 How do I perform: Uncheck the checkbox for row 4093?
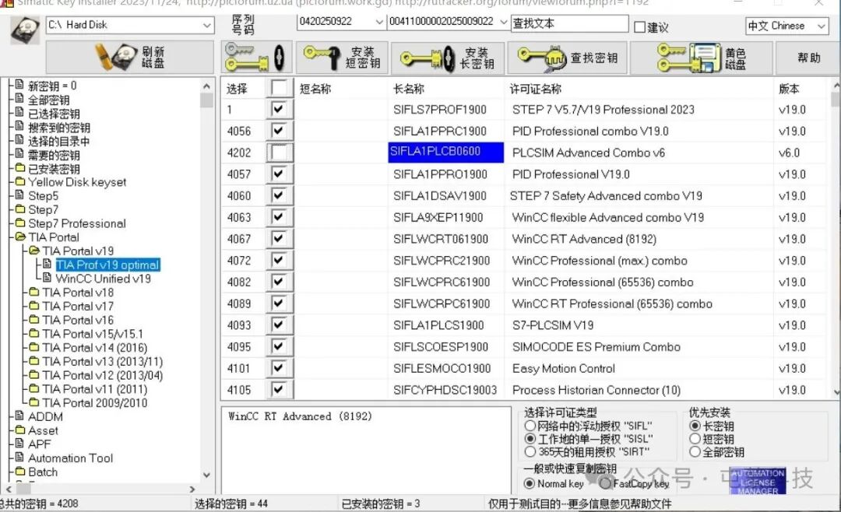pyautogui.click(x=279, y=324)
